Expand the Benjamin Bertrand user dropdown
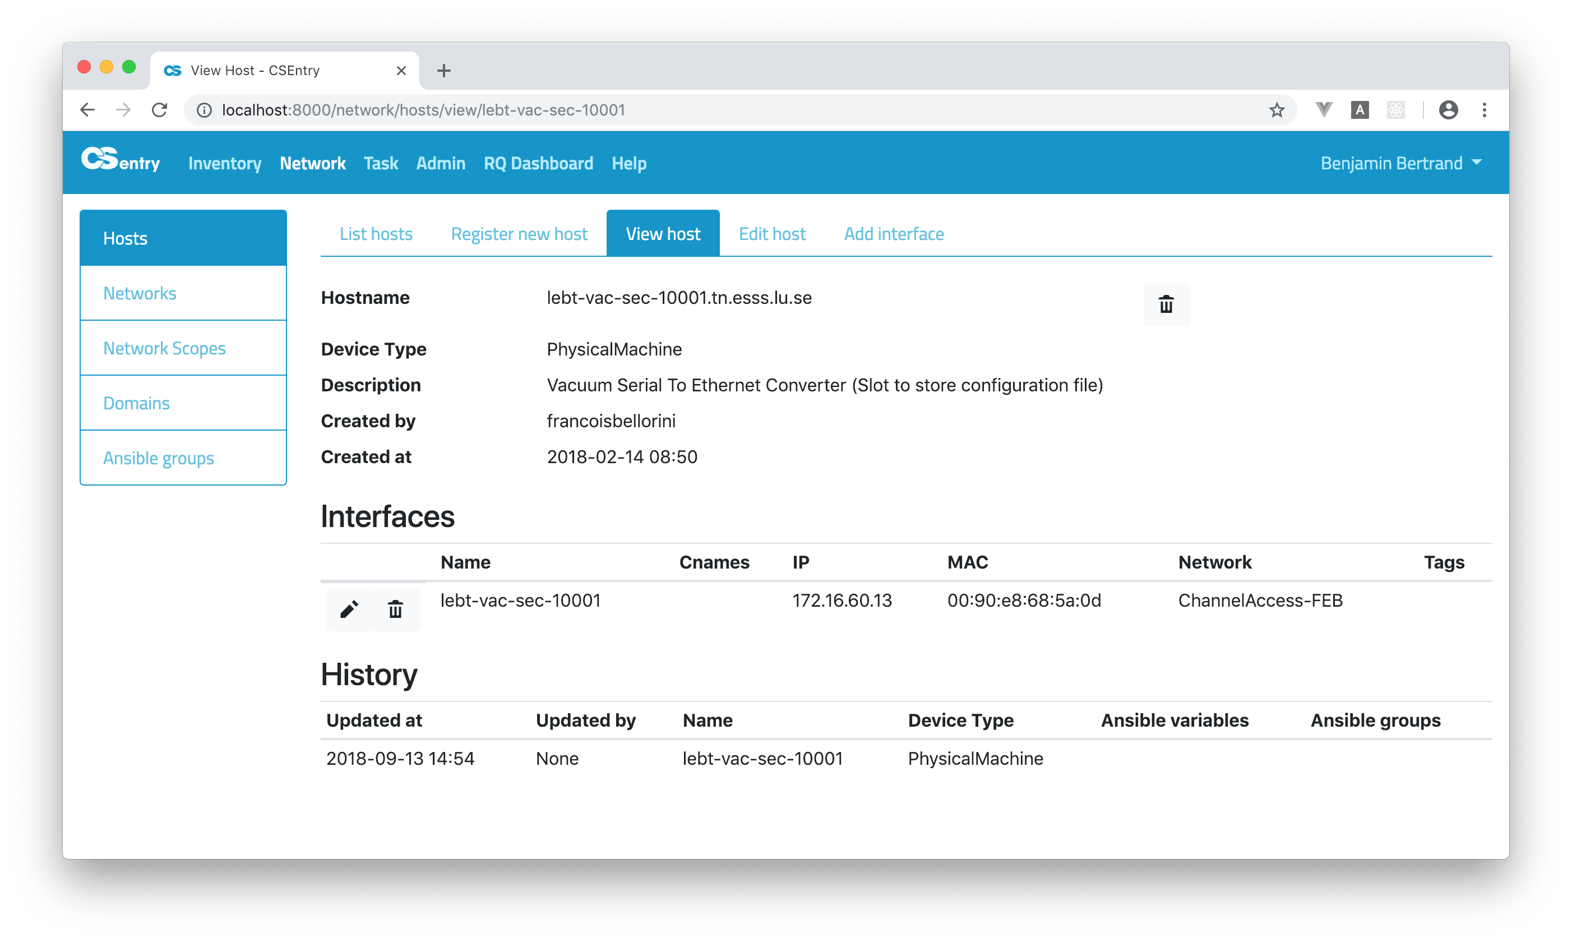 coord(1400,163)
